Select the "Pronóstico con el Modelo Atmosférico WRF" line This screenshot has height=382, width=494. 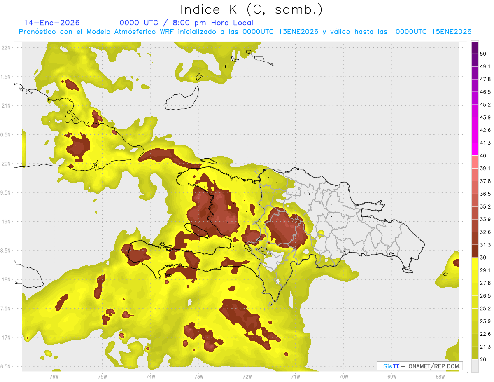[x=245, y=32]
